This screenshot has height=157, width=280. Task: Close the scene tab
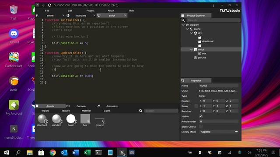click(63, 16)
